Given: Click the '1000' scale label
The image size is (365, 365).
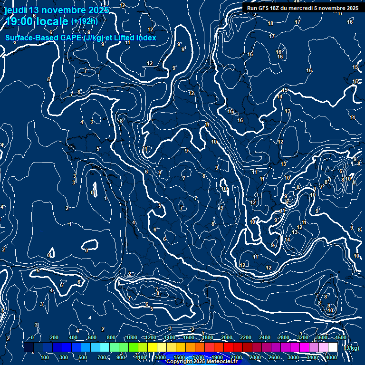Looking at the screenshot, I should point(132,337).
